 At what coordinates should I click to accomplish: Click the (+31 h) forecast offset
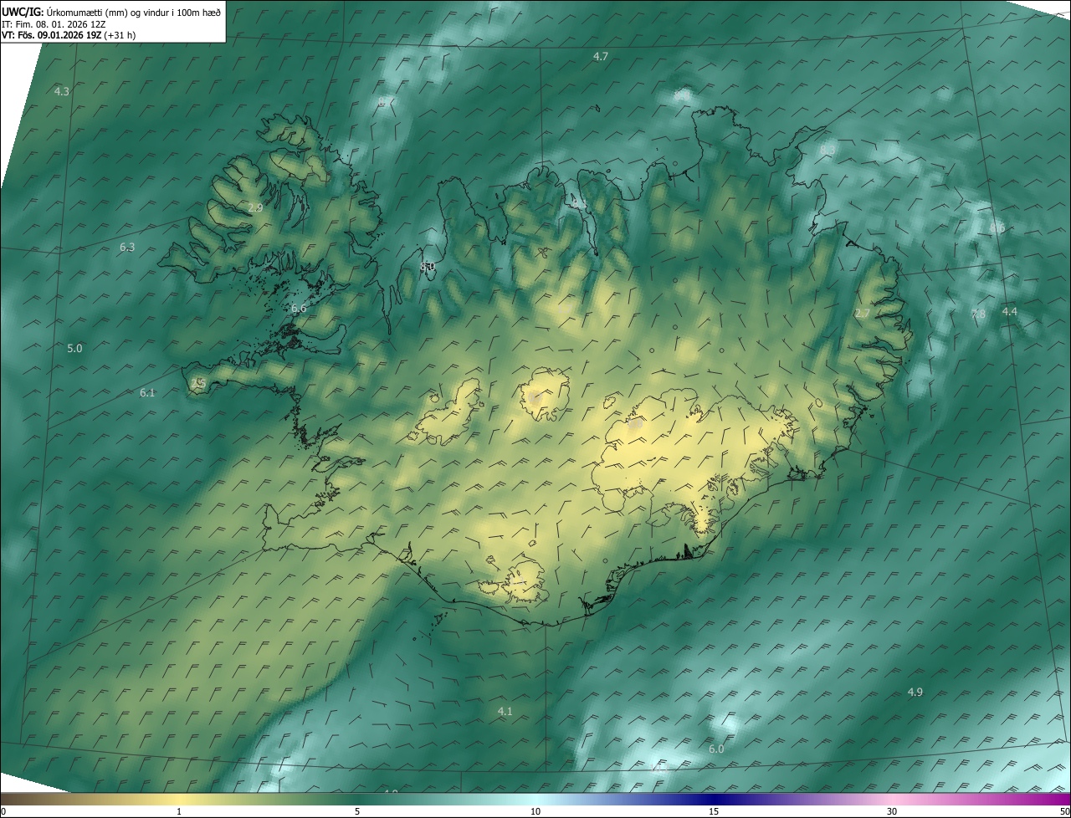120,35
